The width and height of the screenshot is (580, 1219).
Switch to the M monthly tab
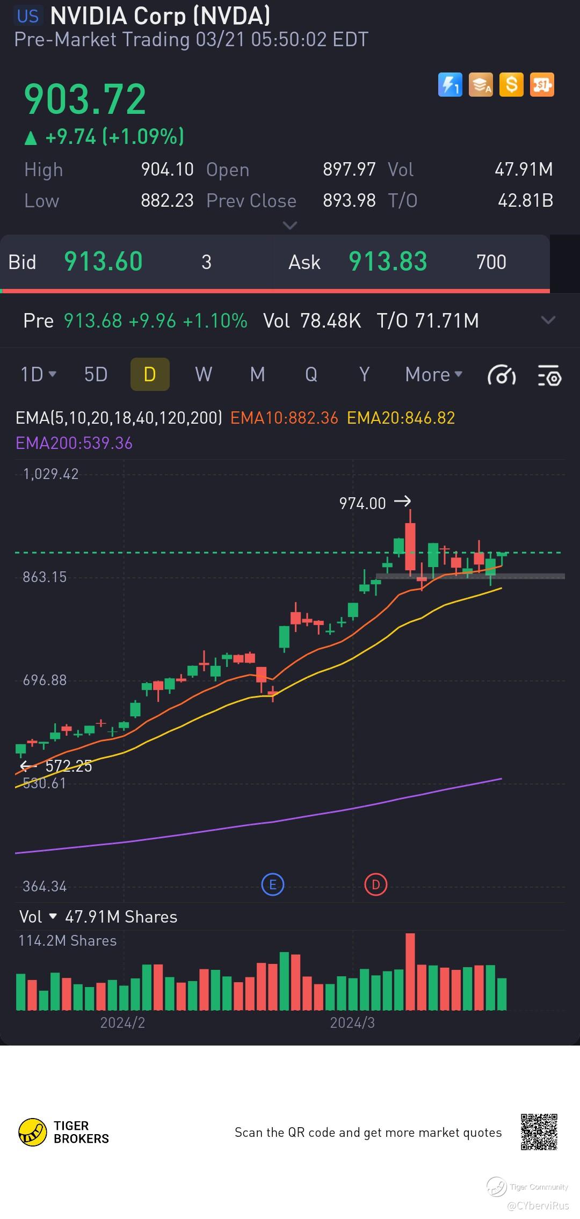[257, 374]
